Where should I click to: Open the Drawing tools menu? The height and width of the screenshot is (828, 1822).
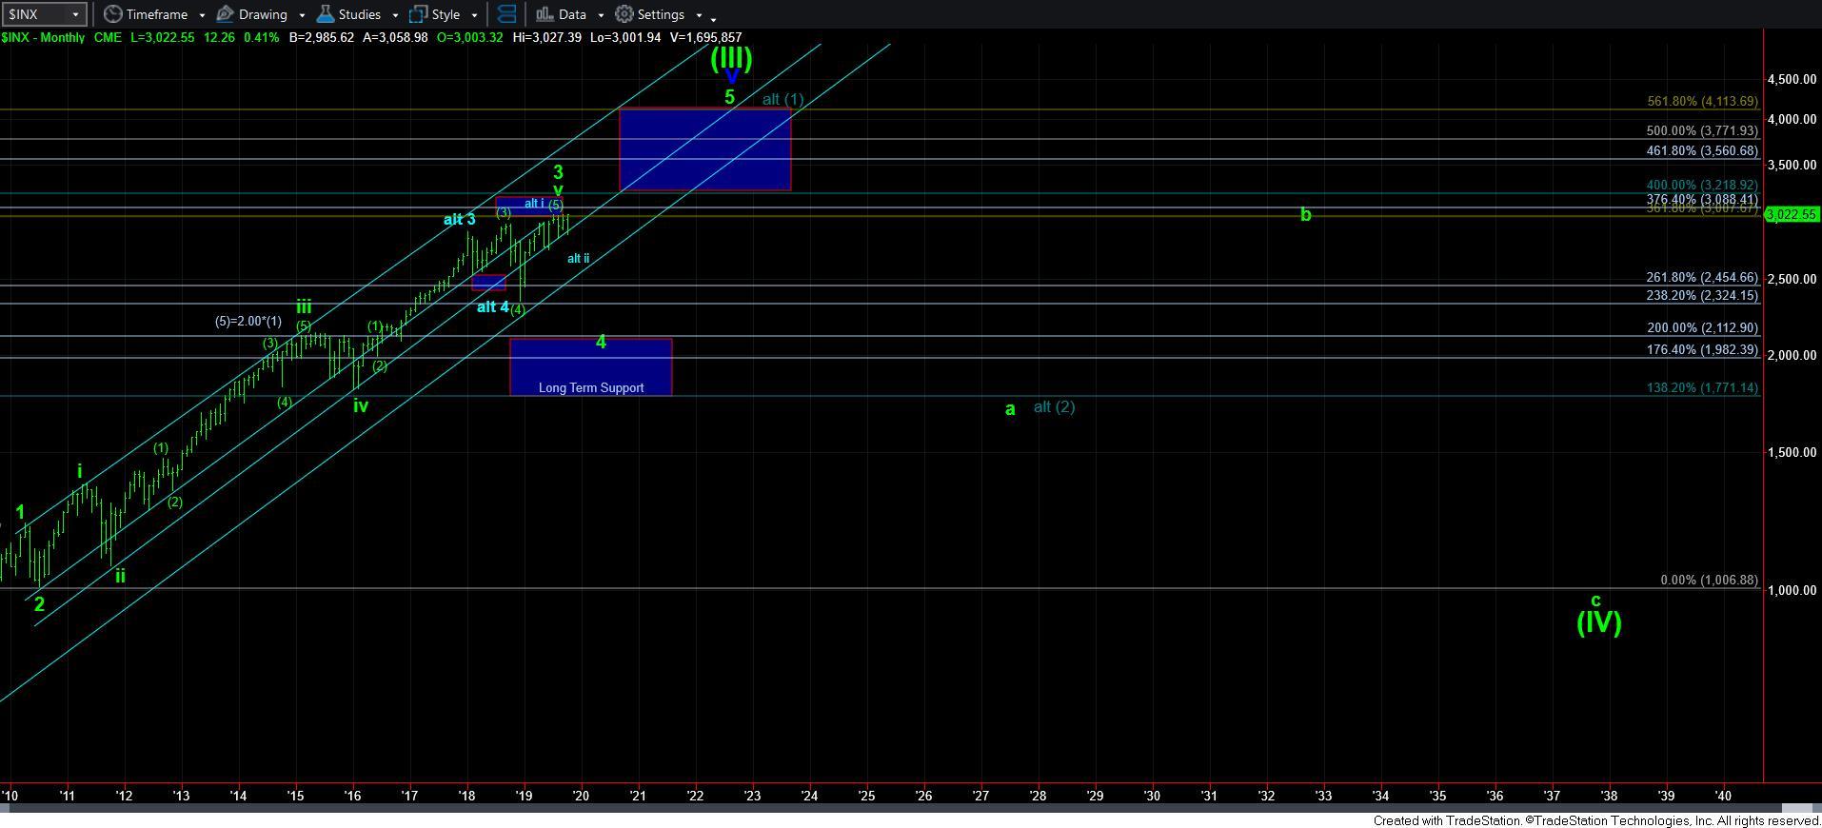[252, 14]
